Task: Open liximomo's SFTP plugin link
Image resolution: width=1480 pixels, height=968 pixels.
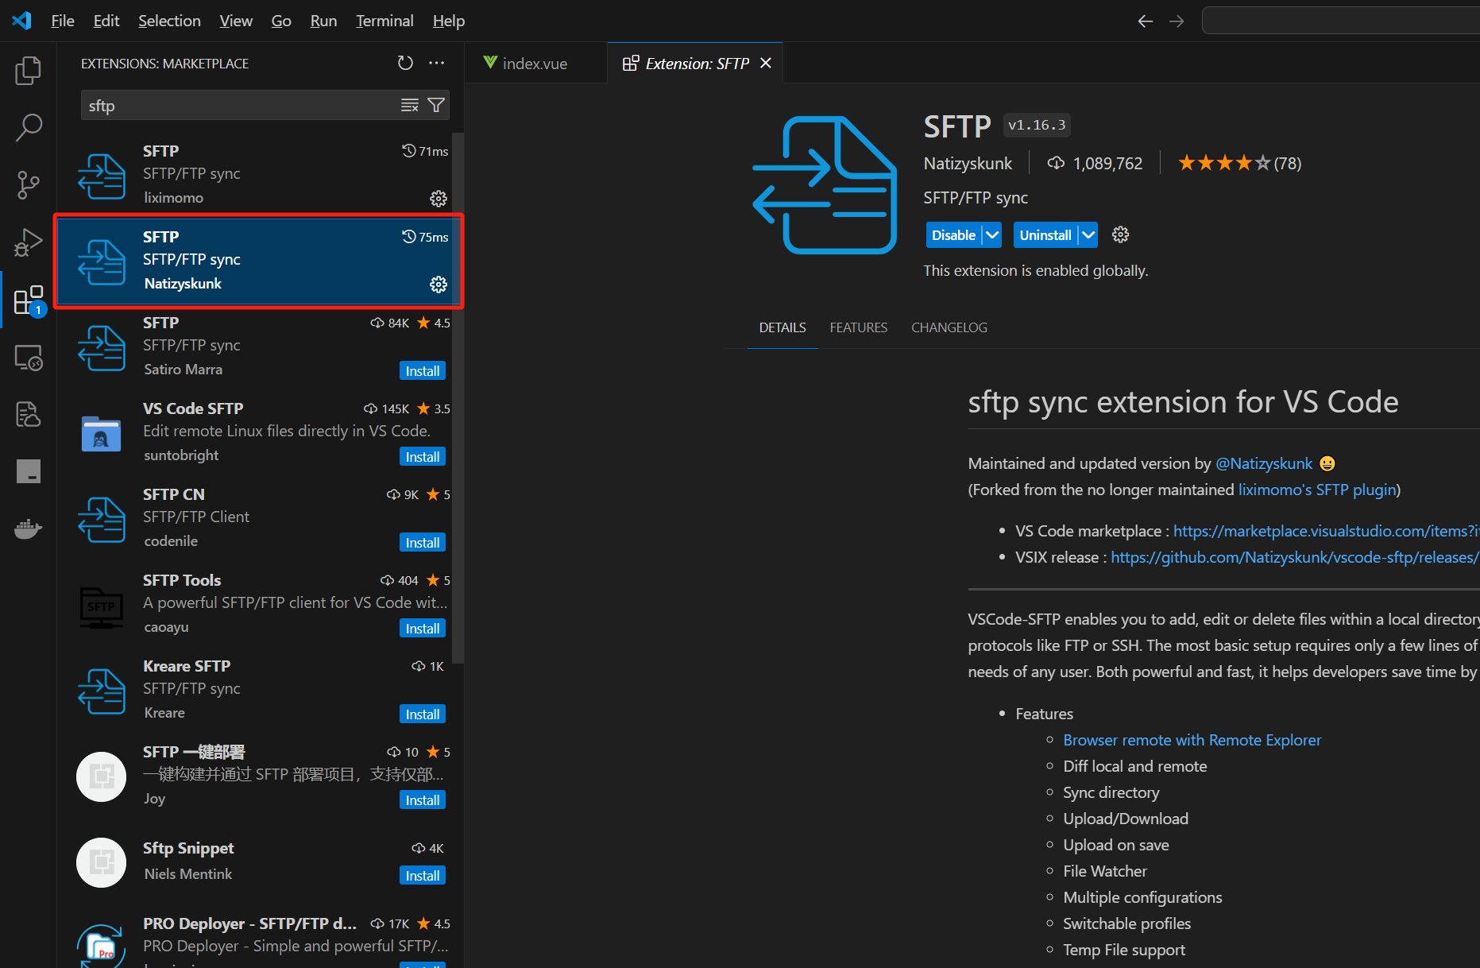Action: [1317, 490]
